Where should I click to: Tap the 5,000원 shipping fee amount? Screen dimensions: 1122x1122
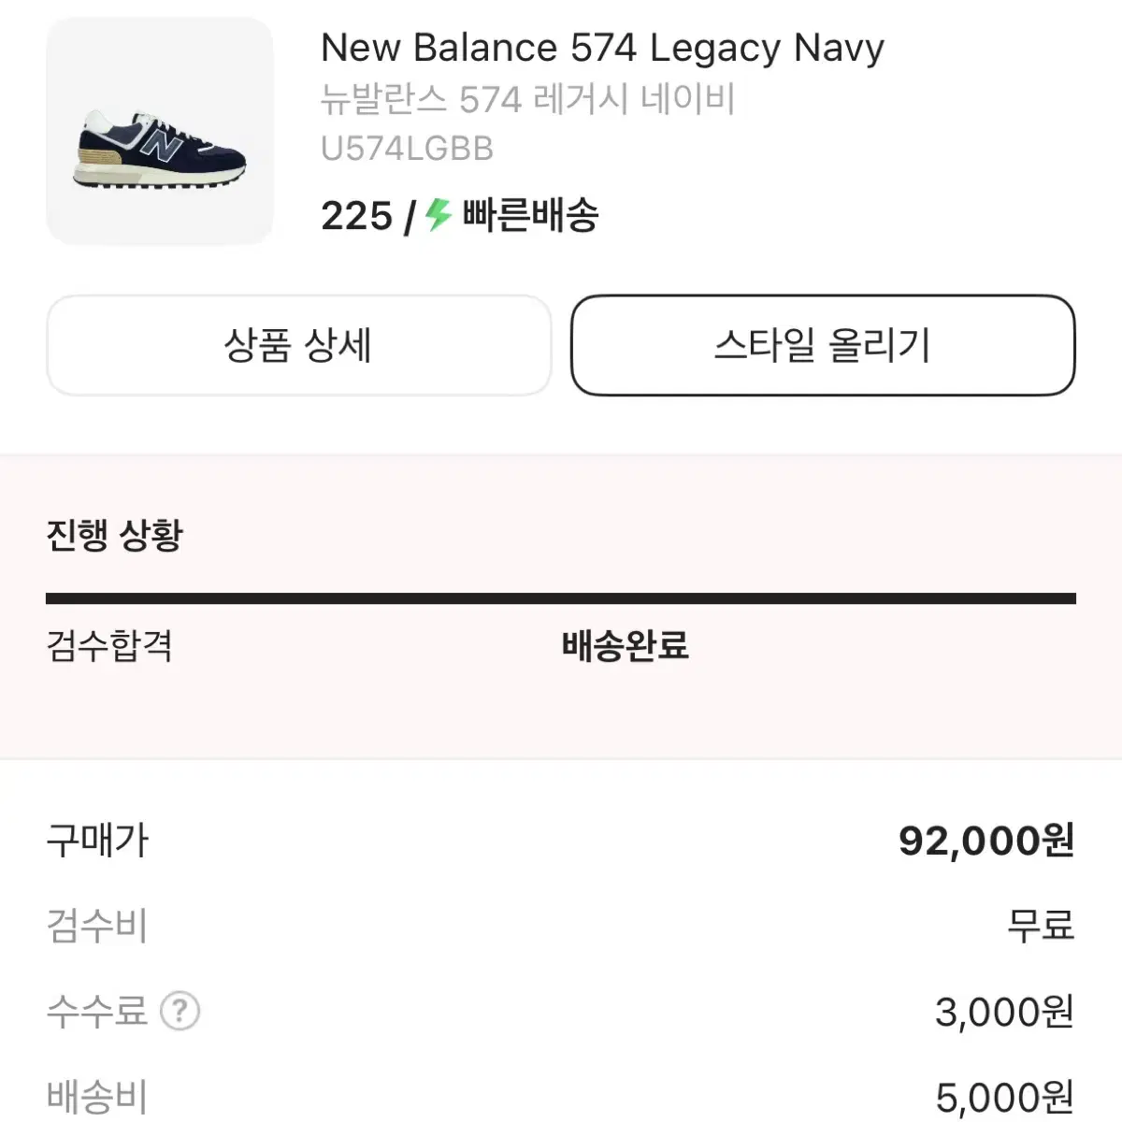(x=1005, y=1097)
